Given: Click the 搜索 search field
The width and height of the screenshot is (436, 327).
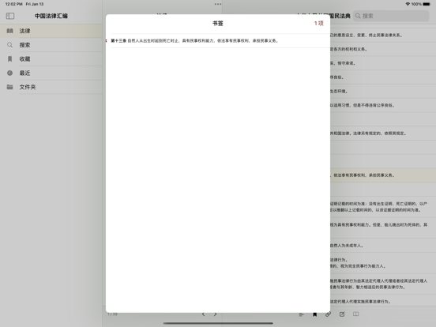Looking at the screenshot, I should [391, 16].
